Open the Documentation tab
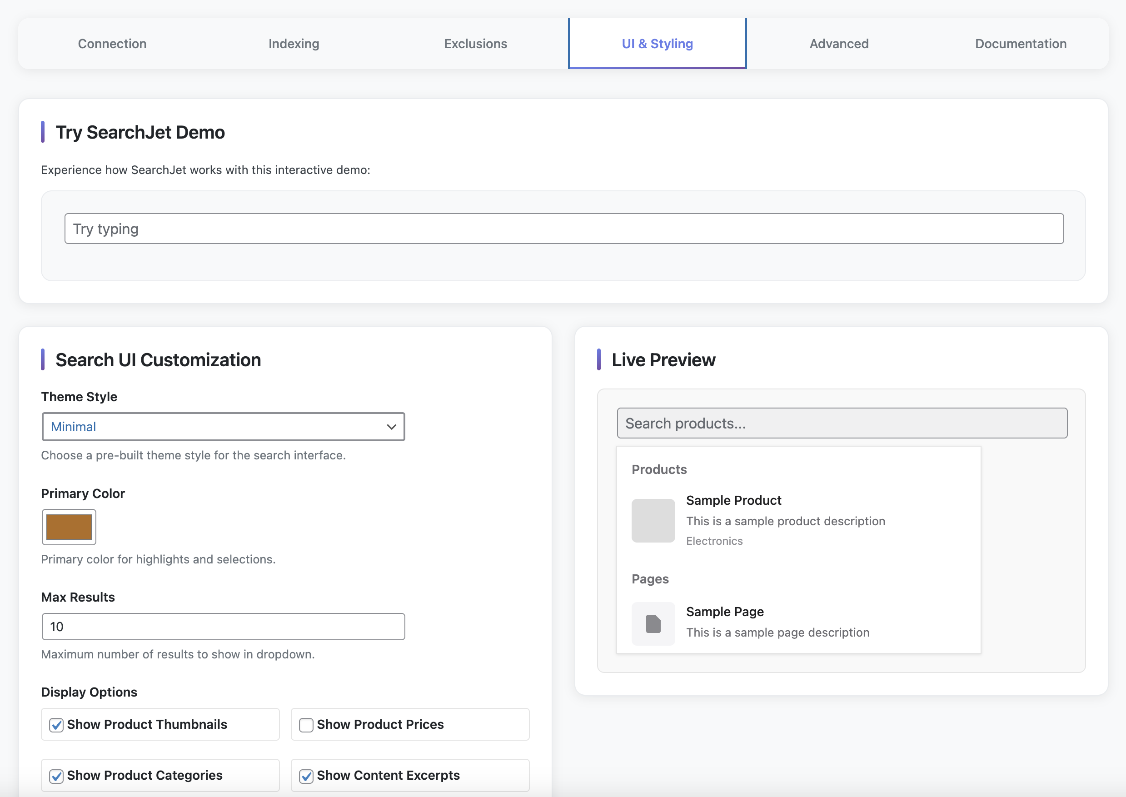Viewport: 1126px width, 797px height. 1021,43
